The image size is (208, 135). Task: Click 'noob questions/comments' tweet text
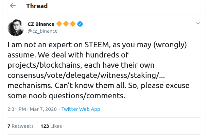(77, 96)
